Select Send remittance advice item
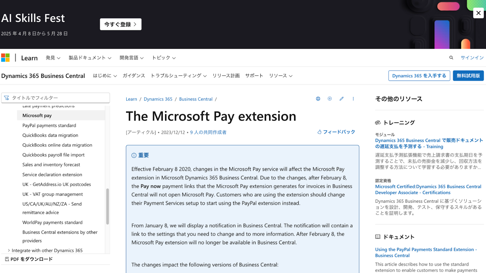The width and height of the screenshot is (486, 273). pos(52,208)
